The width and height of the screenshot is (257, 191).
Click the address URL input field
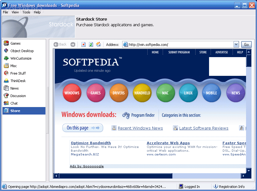[180, 44]
